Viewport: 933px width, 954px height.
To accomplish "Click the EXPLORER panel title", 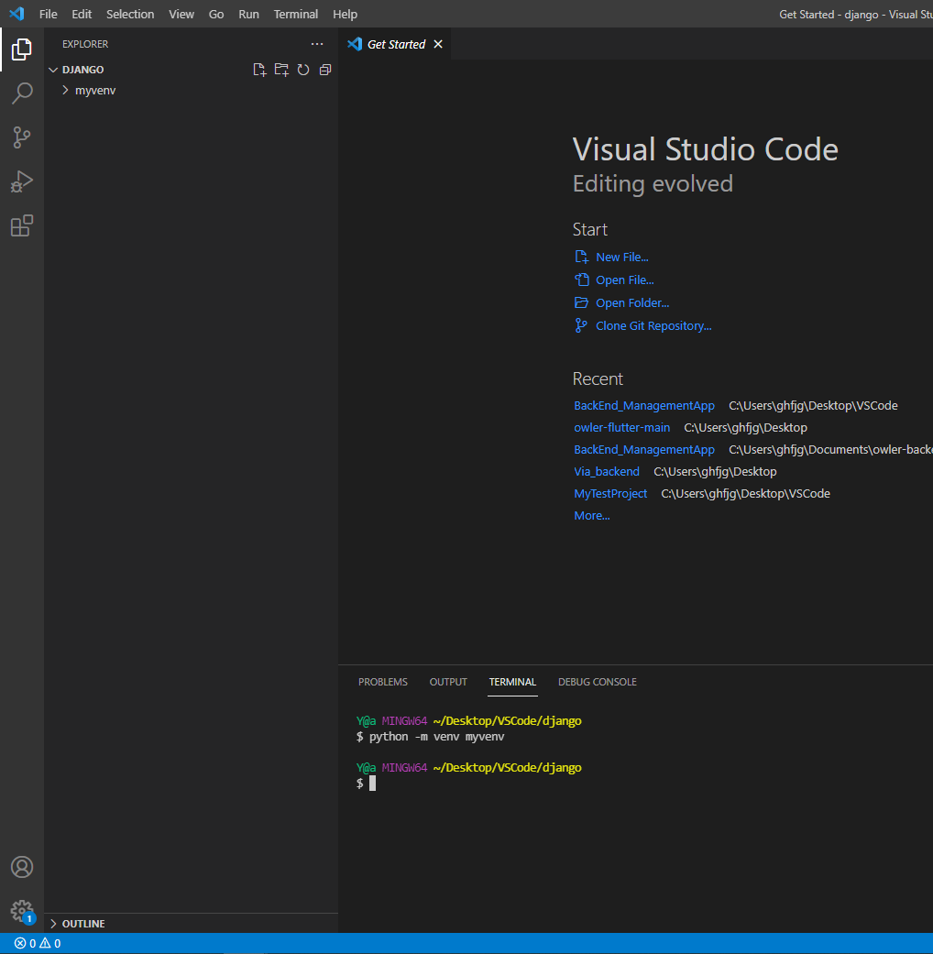I will point(85,44).
